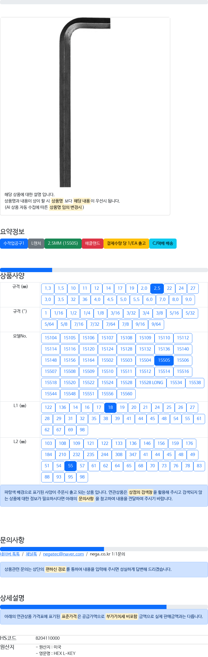Select the 2.5MM (15505) tag
The width and height of the screenshot is (208, 657).
coord(63,243)
